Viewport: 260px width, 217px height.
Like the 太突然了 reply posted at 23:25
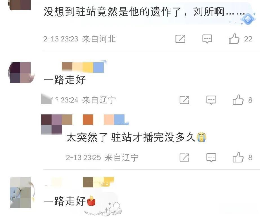click(238, 157)
